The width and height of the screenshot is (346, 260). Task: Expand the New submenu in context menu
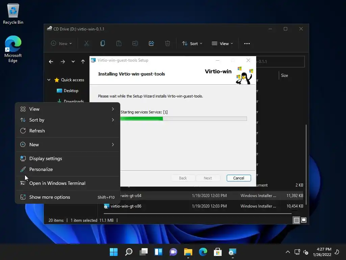(x=68, y=145)
